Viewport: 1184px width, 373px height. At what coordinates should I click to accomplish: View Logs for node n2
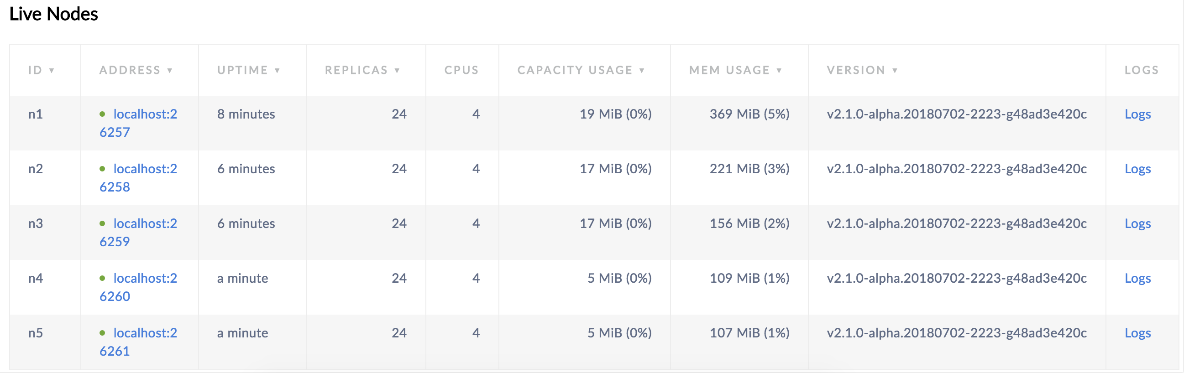click(1137, 169)
